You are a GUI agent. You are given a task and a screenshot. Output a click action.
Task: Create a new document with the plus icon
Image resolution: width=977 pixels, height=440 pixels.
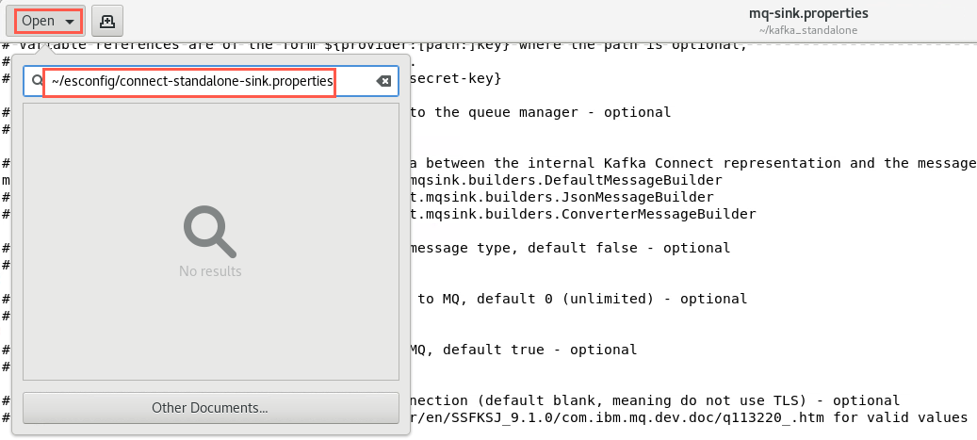tap(107, 21)
